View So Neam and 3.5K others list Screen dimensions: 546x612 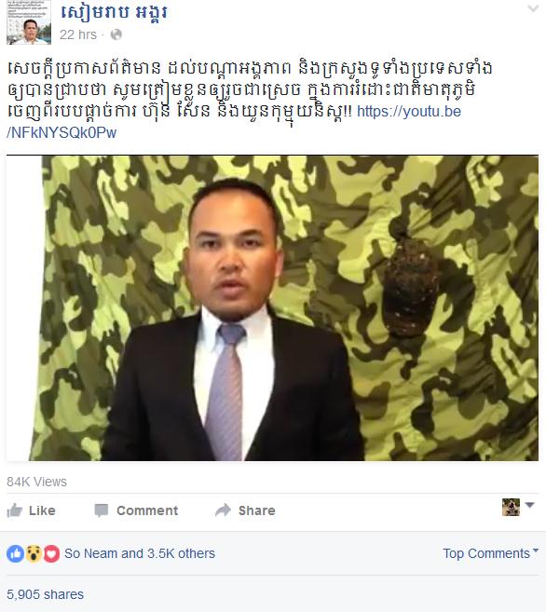(140, 553)
